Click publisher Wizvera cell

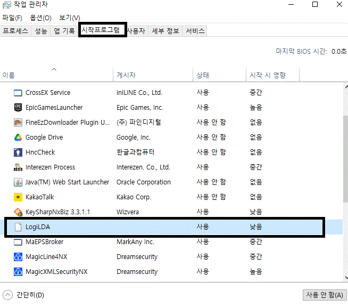128,212
